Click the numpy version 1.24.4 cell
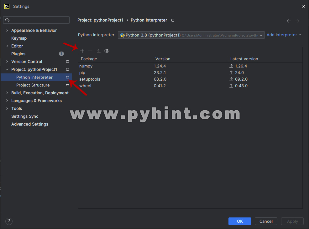The height and width of the screenshot is (229, 309). (160, 66)
